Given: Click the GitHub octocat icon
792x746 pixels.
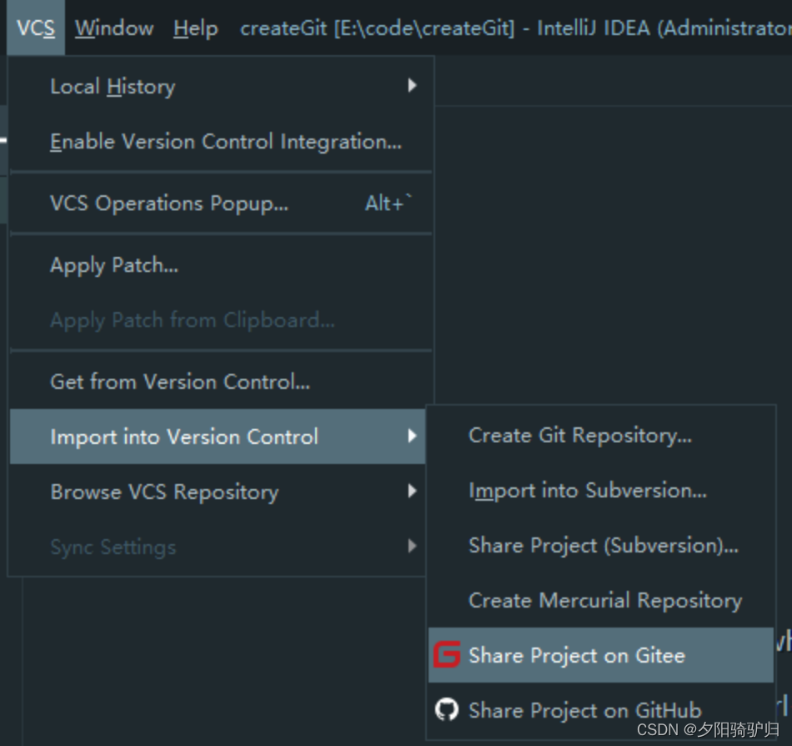Looking at the screenshot, I should pyautogui.click(x=447, y=709).
